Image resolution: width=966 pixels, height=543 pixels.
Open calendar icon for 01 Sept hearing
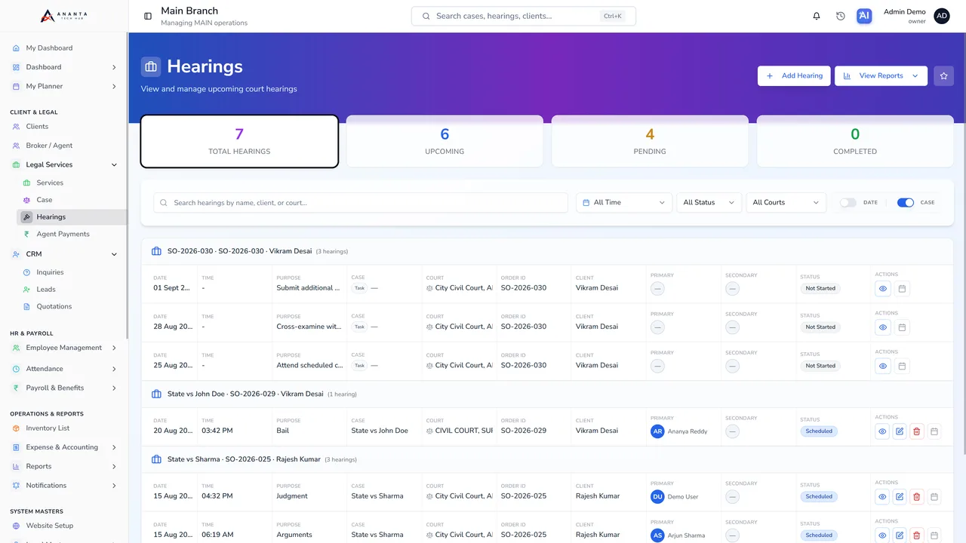pos(902,288)
